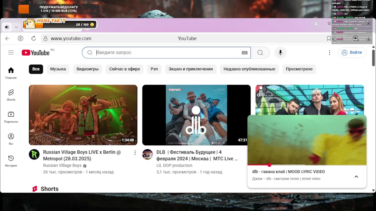
Task: Click the miniplayer video area
Action: [x=307, y=140]
